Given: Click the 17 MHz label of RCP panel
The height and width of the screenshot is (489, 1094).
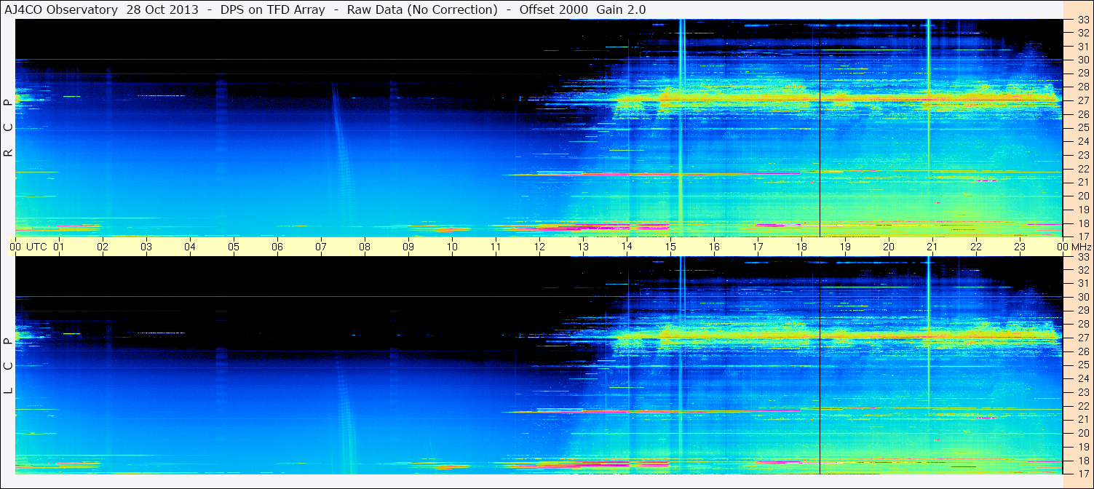Looking at the screenshot, I should point(1083,236).
